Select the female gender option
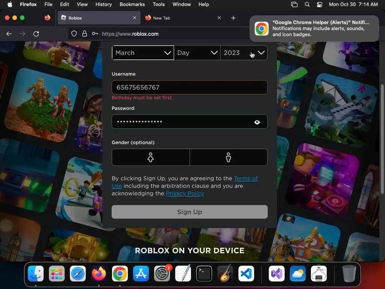This screenshot has height=289, width=385. point(150,157)
